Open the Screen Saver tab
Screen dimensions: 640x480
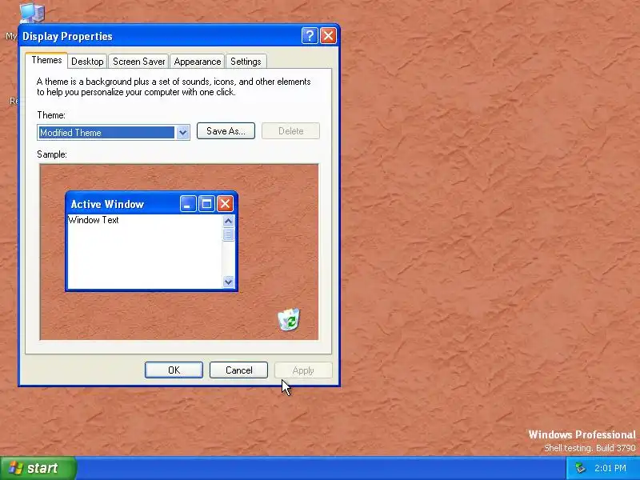138,62
